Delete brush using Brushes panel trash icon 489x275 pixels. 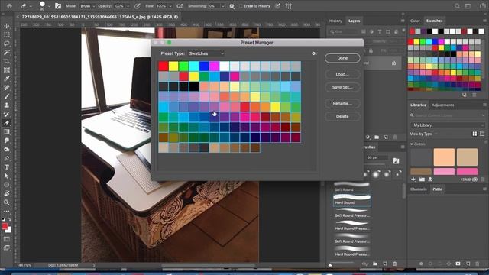[x=394, y=264]
